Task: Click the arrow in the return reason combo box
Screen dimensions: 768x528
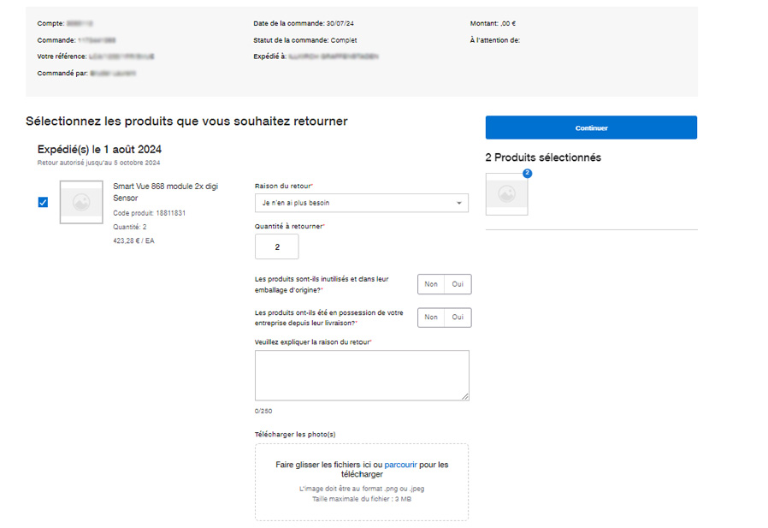Action: 458,203
